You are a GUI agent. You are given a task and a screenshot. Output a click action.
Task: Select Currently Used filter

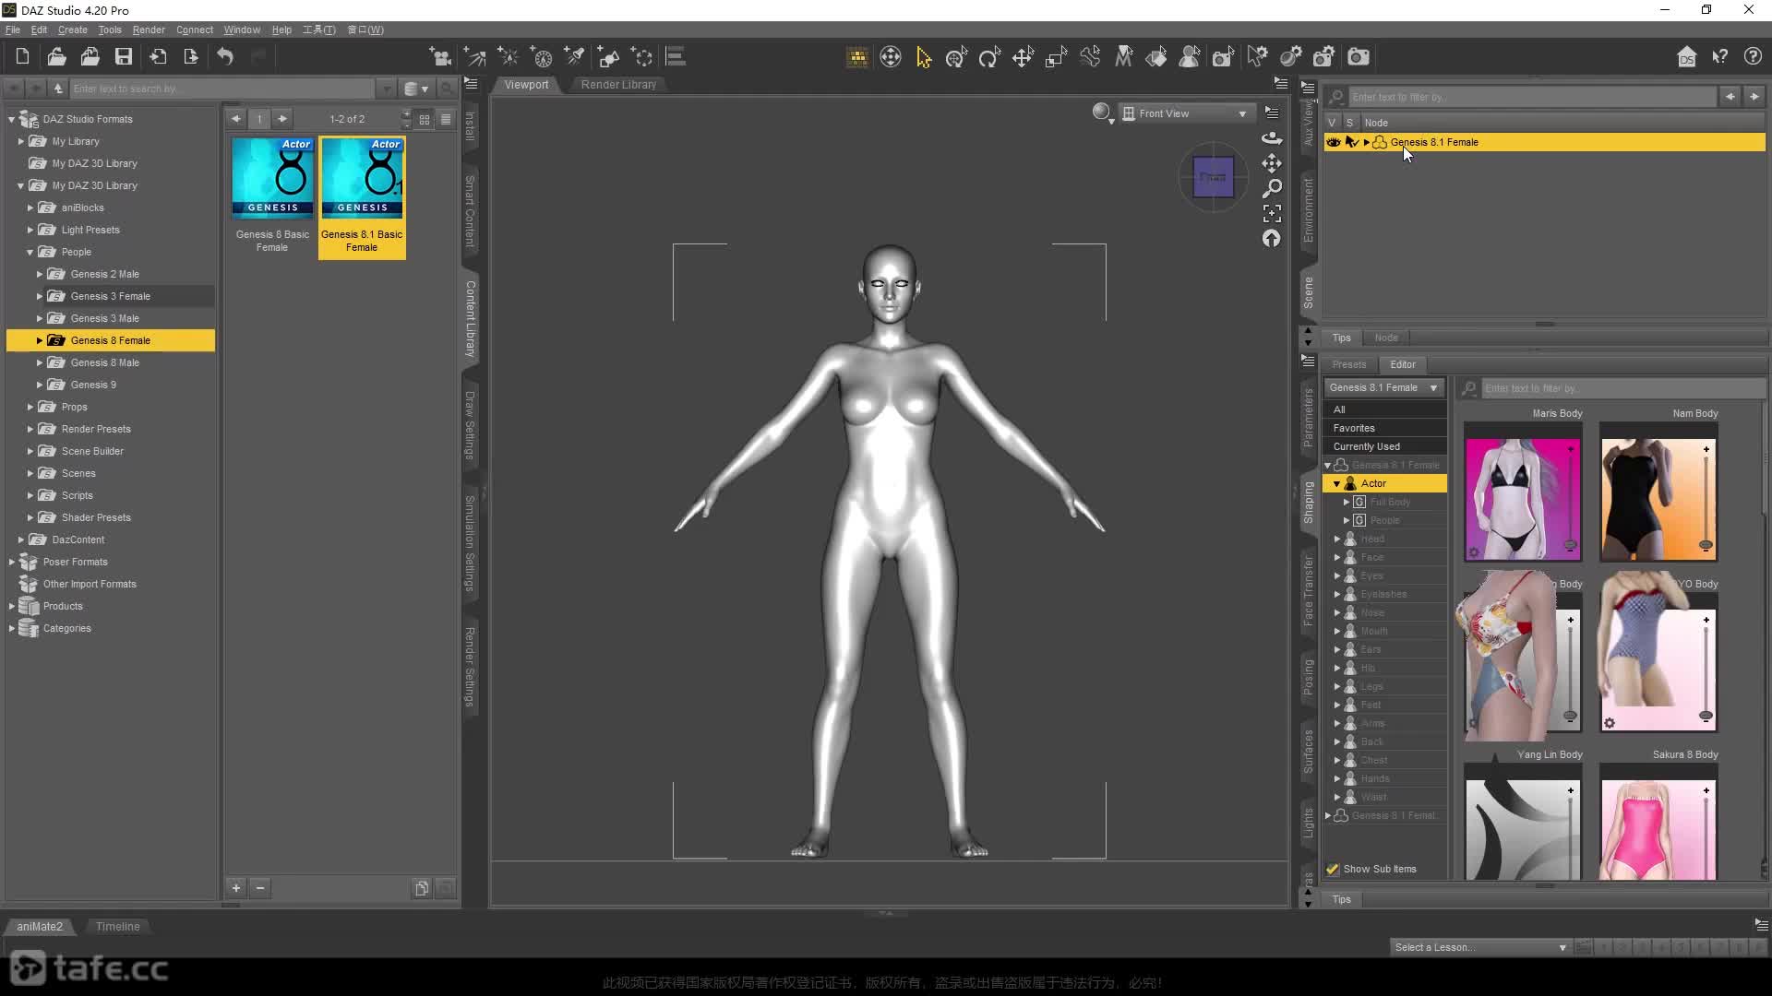[1366, 446]
